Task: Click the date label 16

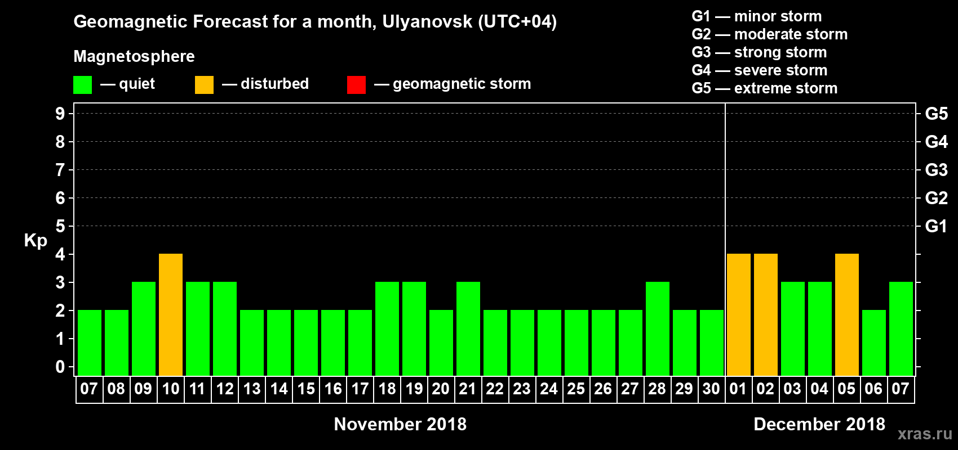Action: 332,389
